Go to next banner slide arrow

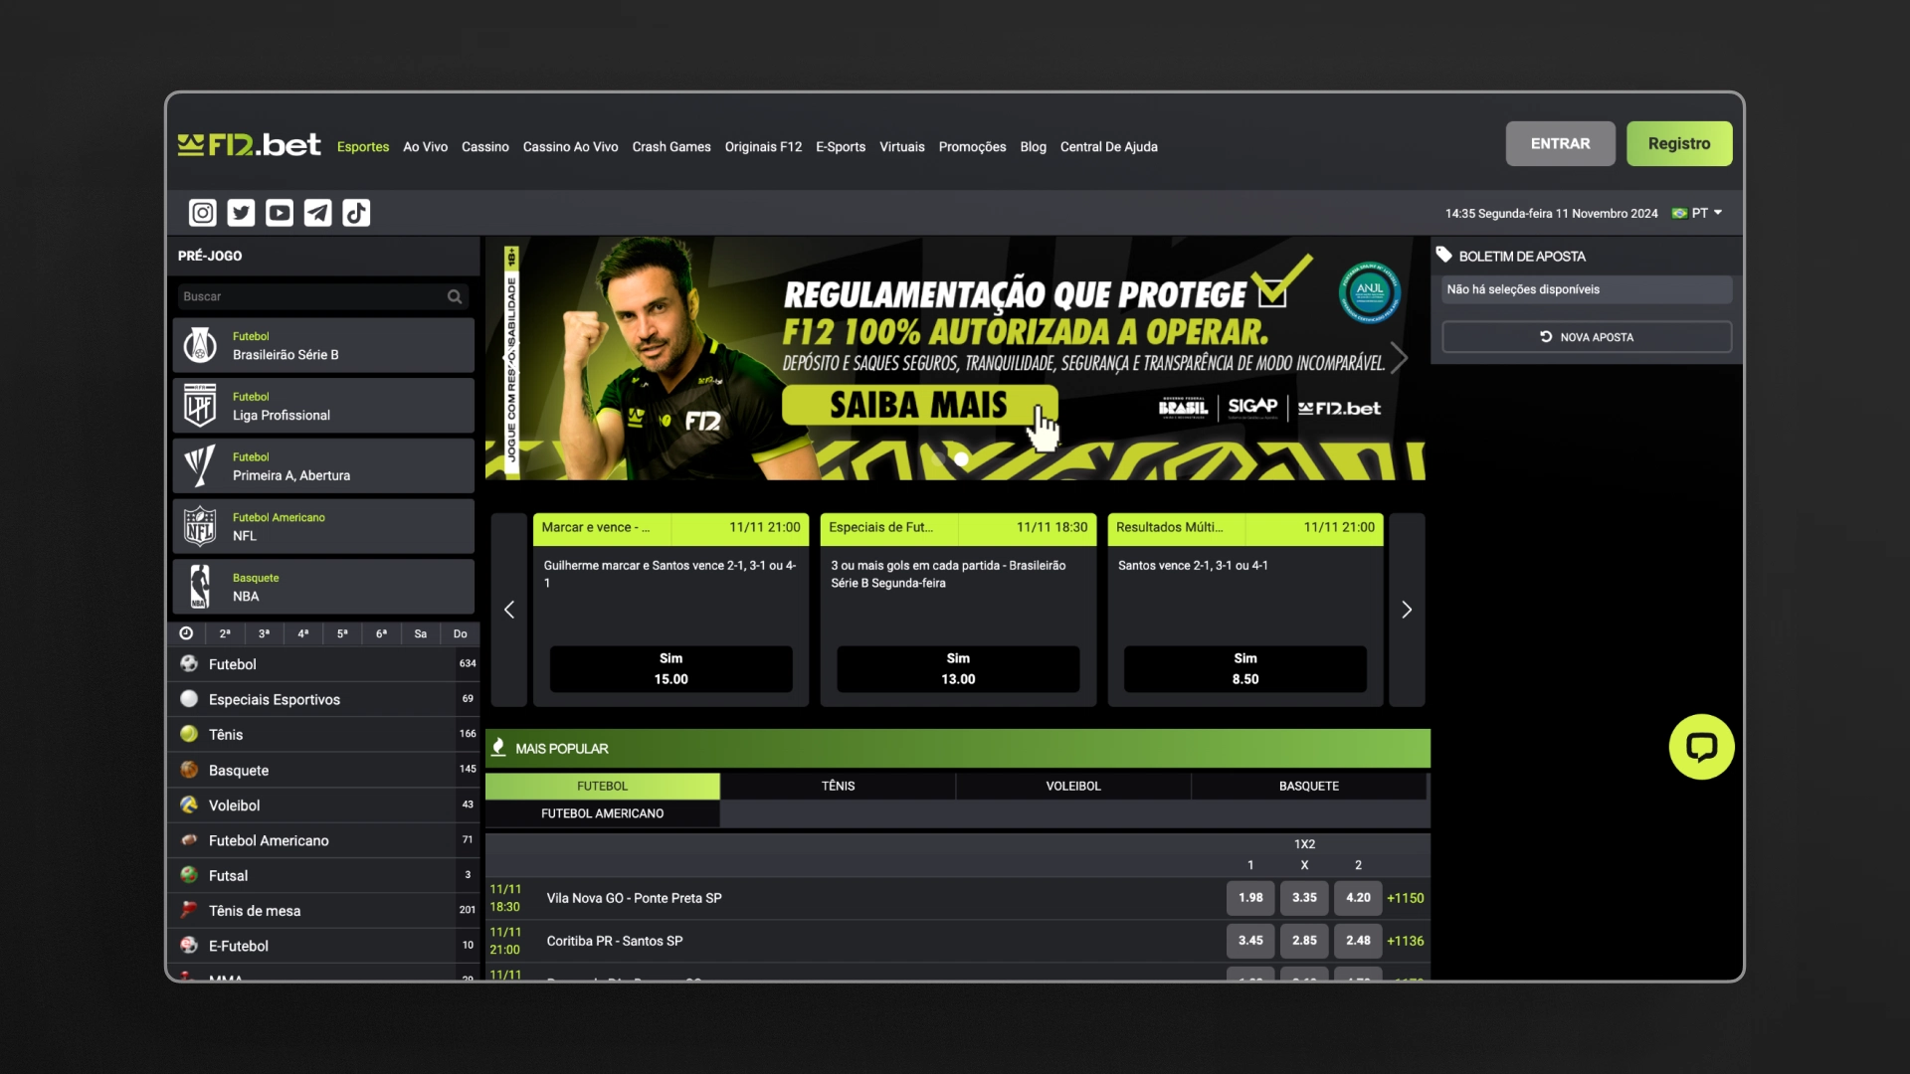pos(1400,358)
